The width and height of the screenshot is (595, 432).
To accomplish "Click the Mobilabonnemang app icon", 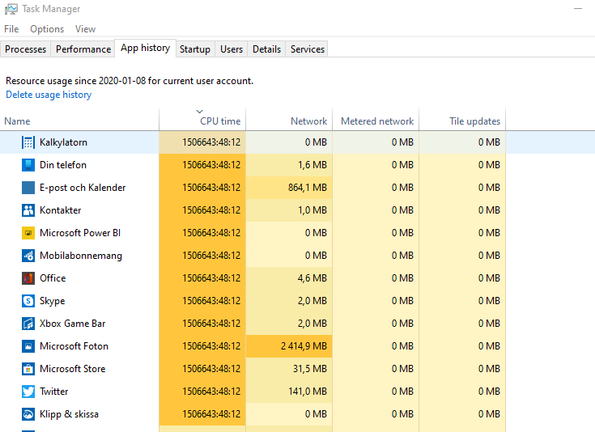I will [x=28, y=256].
